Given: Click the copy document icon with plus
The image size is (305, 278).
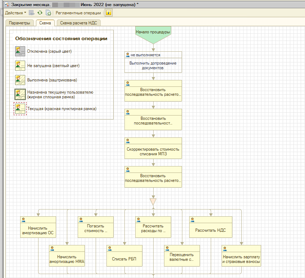Looking at the screenshot, I should (48, 13).
